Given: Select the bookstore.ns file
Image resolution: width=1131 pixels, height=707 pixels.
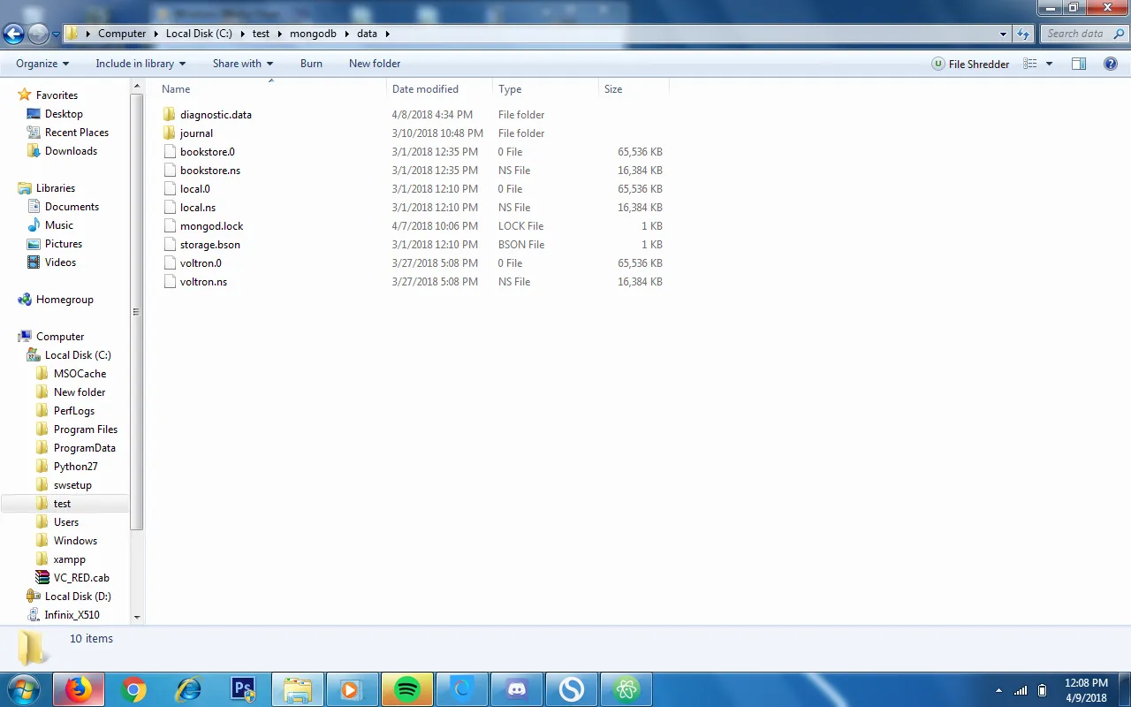Looking at the screenshot, I should click(210, 171).
